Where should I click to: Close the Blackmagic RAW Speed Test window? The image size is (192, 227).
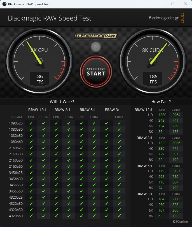186,4
